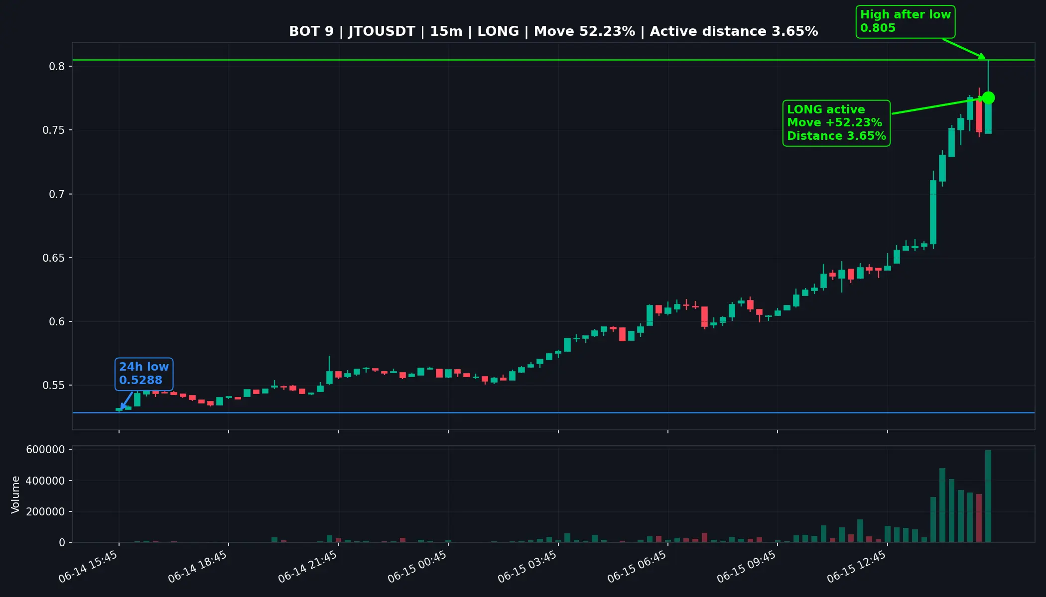Click the 0.8 price axis label
1046x597 pixels.
57,67
